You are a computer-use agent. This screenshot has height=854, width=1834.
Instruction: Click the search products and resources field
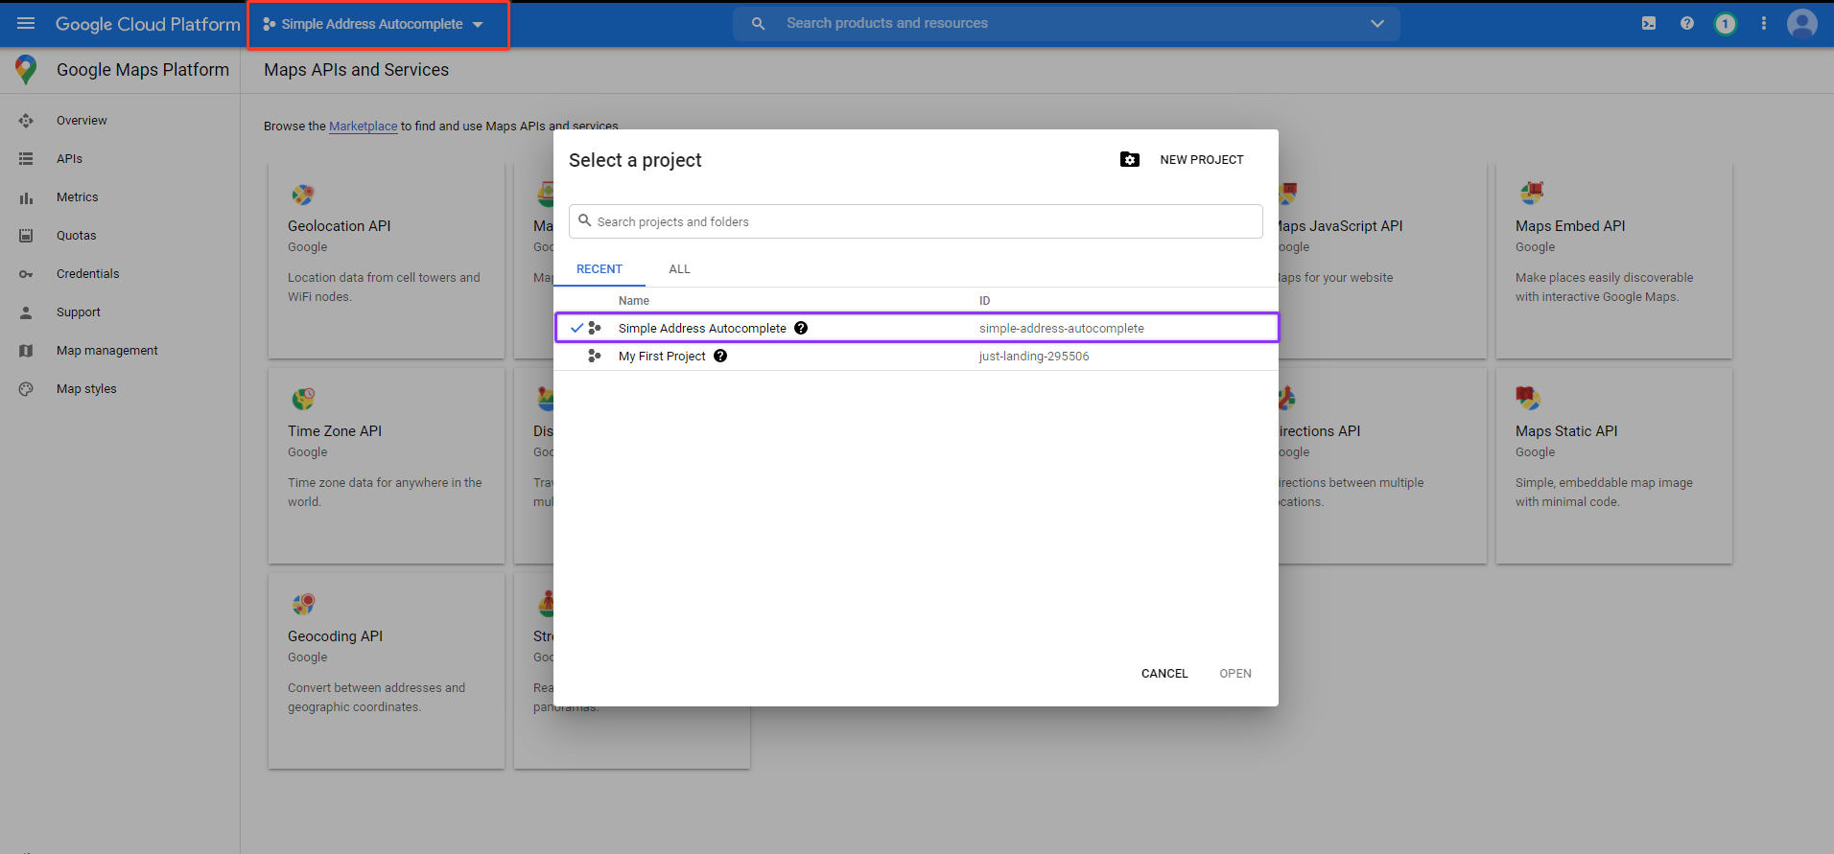(x=1065, y=23)
